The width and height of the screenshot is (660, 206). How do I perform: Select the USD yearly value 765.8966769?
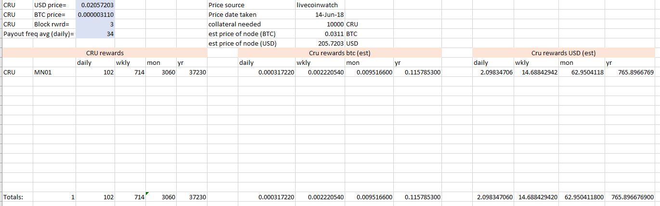coord(630,72)
